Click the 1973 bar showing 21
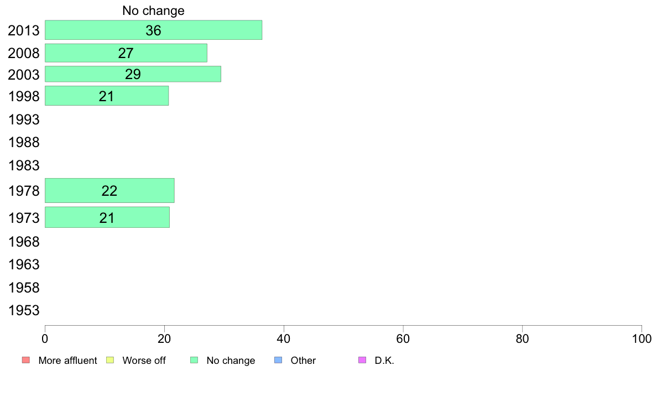 click(107, 217)
